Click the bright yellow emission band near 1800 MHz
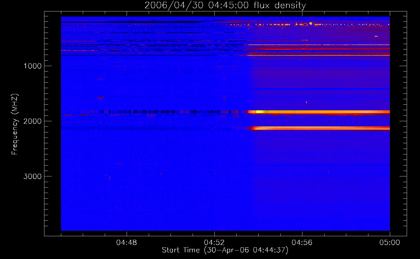Viewport: 420px width, 259px height. coord(318,112)
